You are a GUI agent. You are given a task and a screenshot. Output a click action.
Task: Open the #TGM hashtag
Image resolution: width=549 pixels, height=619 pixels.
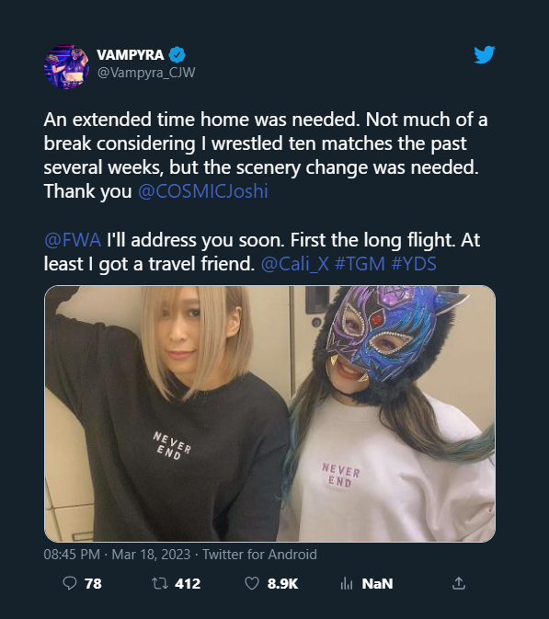coord(360,264)
